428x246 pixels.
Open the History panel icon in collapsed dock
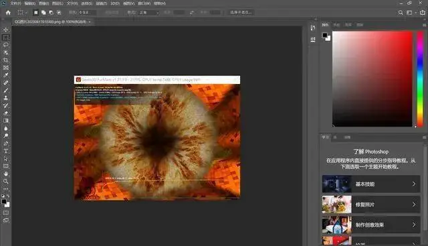[x=313, y=28]
